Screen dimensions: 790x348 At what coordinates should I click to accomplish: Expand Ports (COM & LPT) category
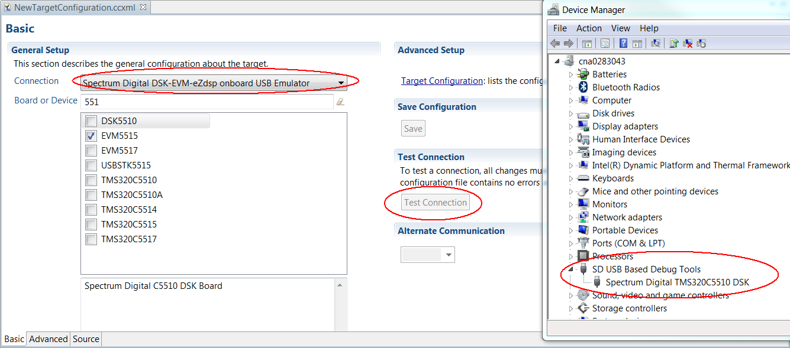pos(571,243)
